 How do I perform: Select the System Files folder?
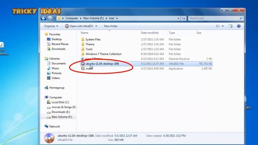click(93, 39)
